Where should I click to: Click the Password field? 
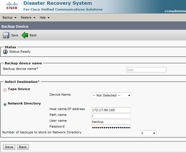pos(111,127)
